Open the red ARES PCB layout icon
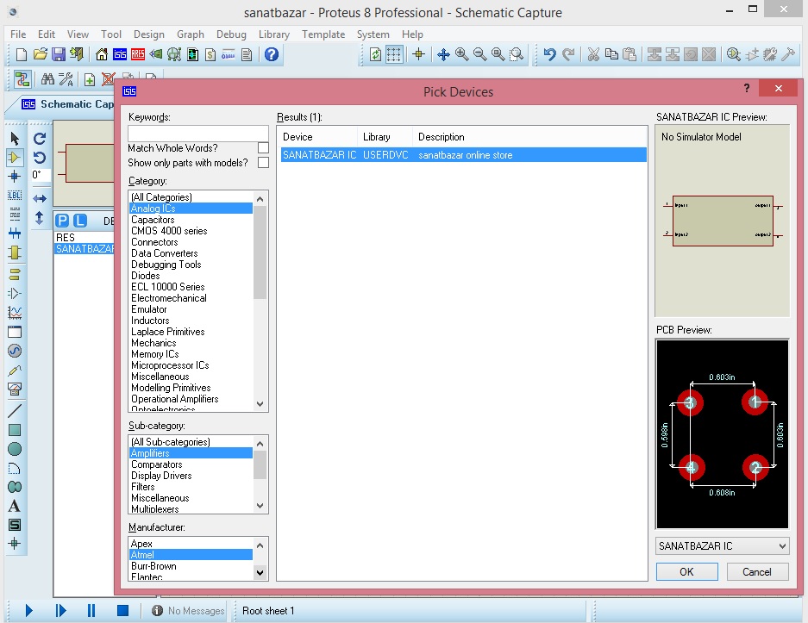The width and height of the screenshot is (808, 623). 138,54
